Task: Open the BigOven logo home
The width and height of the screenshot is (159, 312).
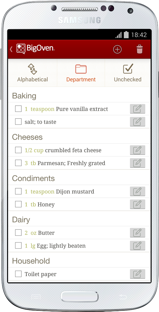Action: [x=35, y=49]
